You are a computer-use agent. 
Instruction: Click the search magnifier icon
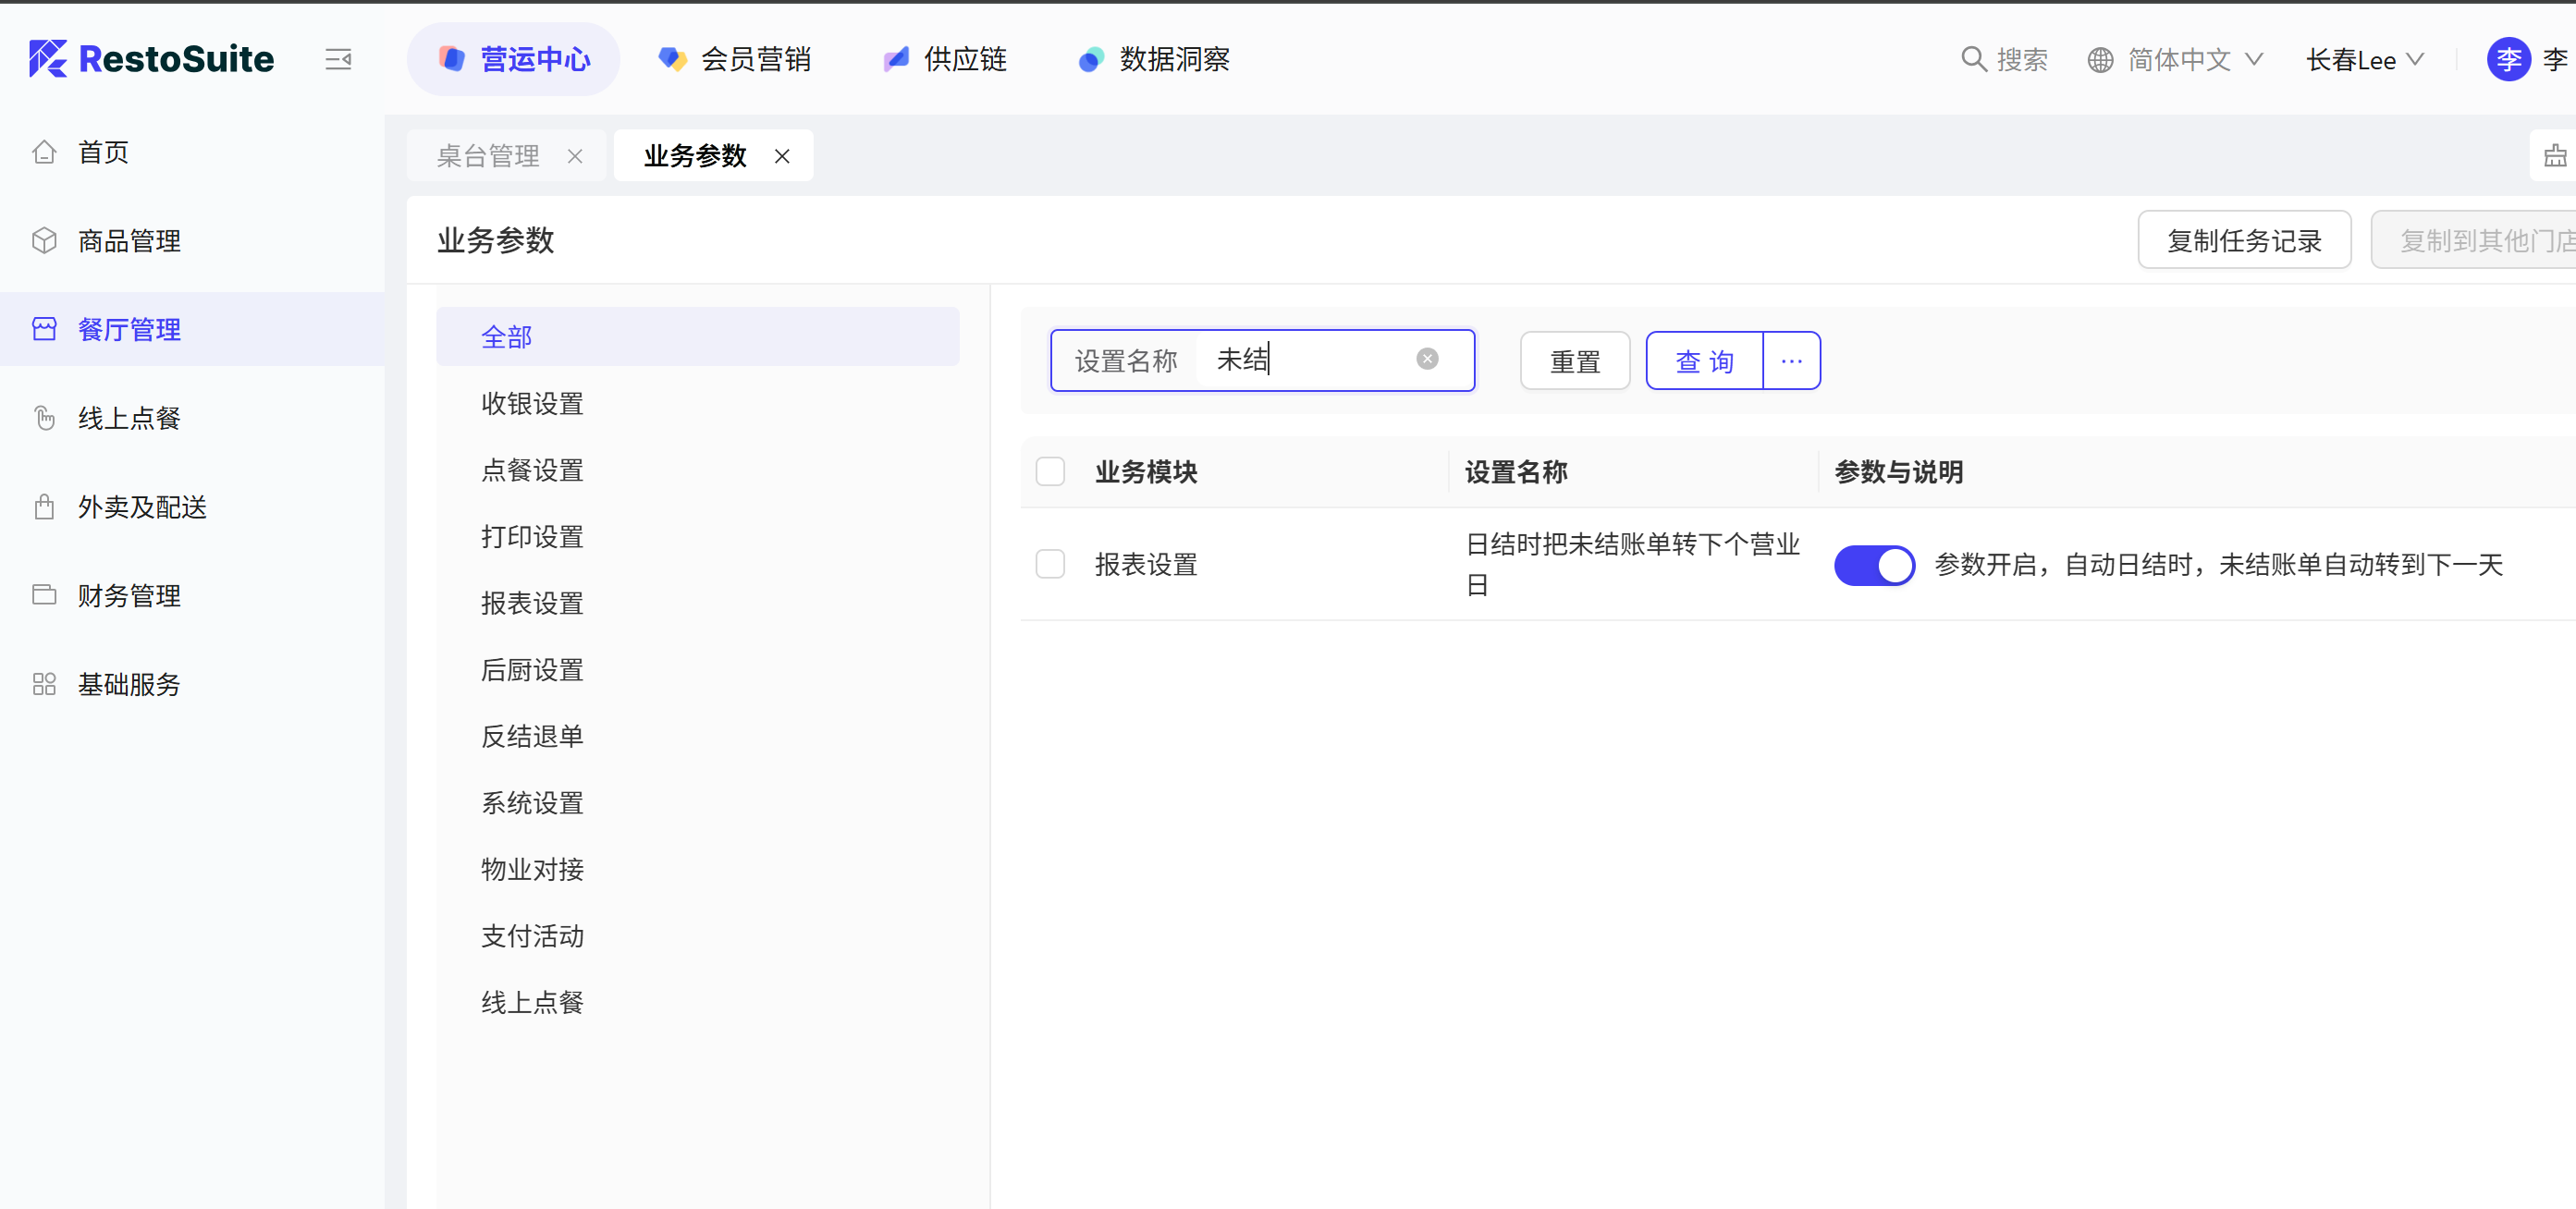point(1972,60)
